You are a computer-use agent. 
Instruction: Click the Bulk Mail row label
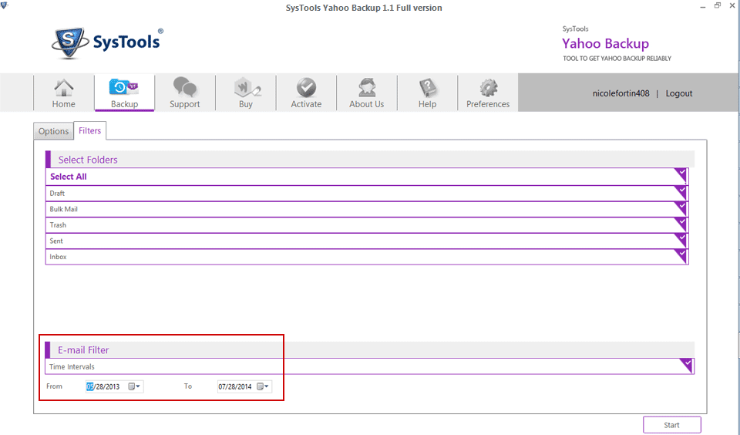[x=64, y=209]
